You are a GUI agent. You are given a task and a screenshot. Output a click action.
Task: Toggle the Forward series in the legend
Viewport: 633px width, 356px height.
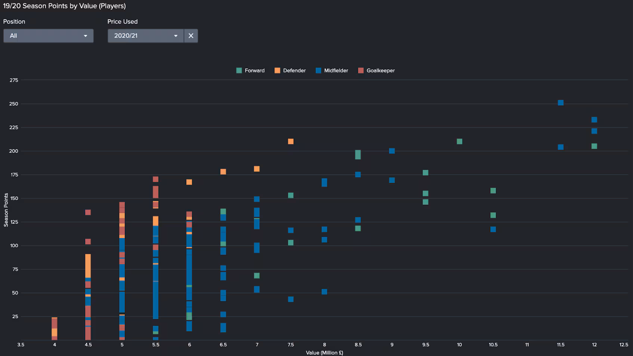tap(254, 71)
